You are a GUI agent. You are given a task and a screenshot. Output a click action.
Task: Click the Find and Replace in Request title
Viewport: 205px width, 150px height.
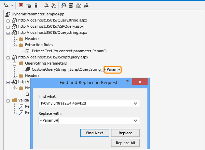[x=88, y=83]
